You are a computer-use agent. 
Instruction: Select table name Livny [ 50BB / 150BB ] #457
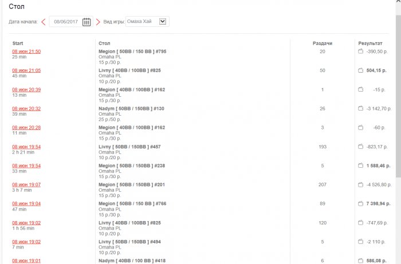point(129,147)
